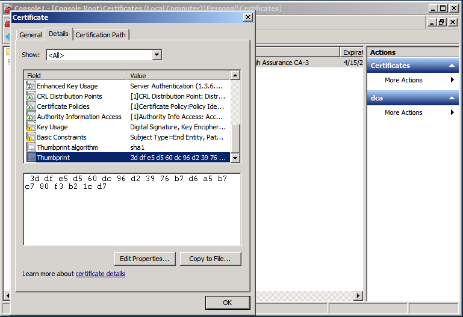Switch to the Certification Path tab
Image resolution: width=463 pixels, height=317 pixels.
point(101,35)
